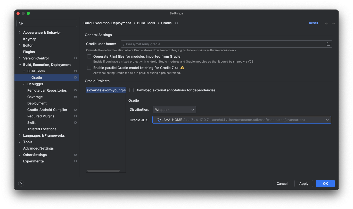
Task: Click the breadcrumb project-settings icon after Gradle
Action: click(176, 23)
